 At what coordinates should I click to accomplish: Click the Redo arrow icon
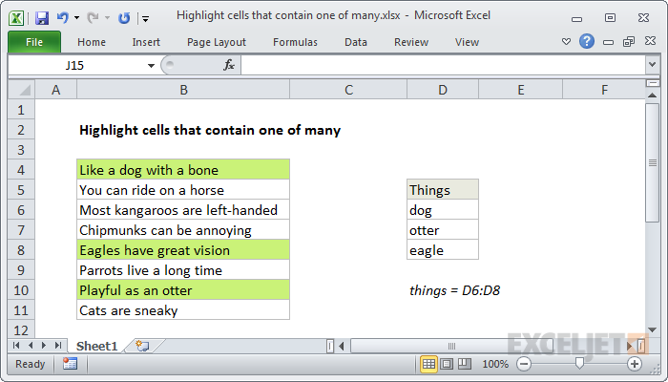(x=93, y=18)
